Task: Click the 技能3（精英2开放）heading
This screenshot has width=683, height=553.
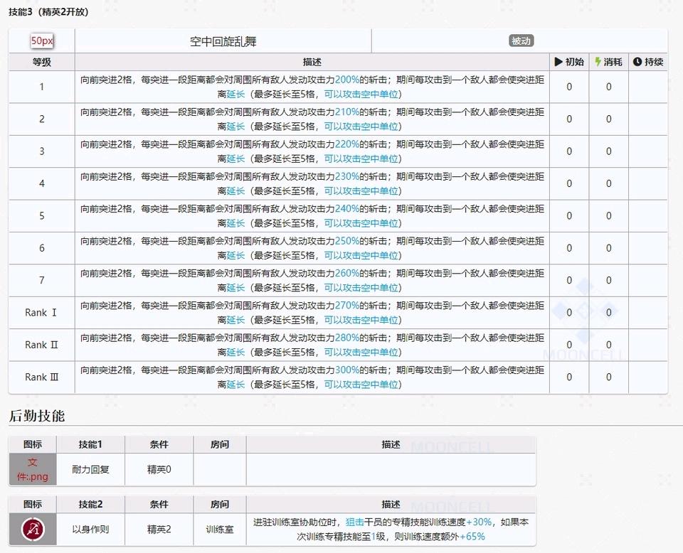Action: [49, 12]
